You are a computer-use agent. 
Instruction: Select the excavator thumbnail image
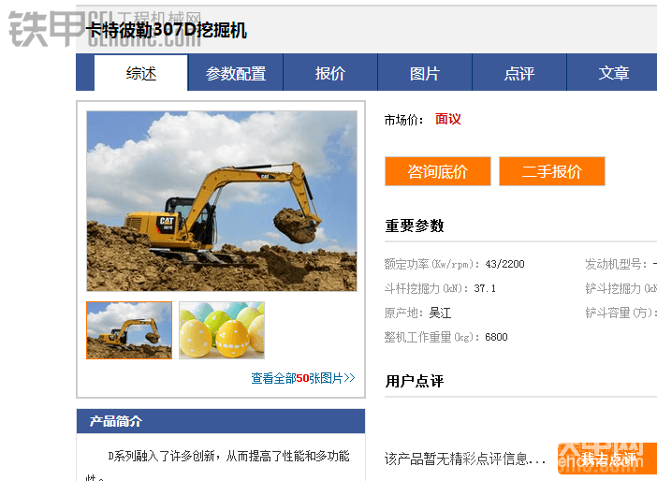[129, 330]
